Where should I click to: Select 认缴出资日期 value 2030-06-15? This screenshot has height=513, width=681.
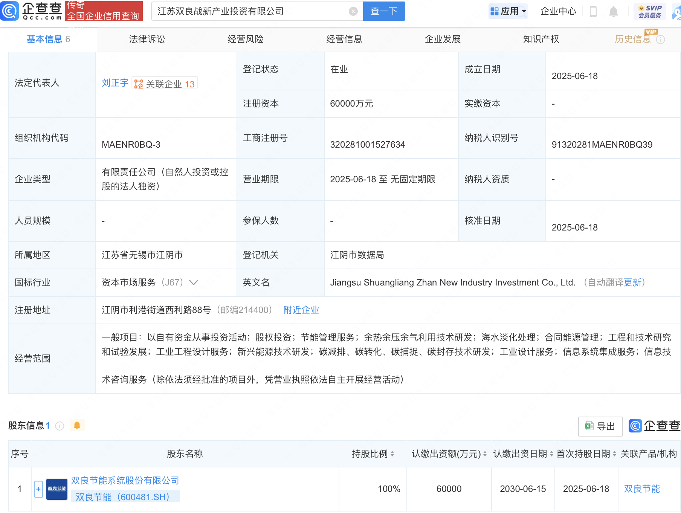pos(523,489)
